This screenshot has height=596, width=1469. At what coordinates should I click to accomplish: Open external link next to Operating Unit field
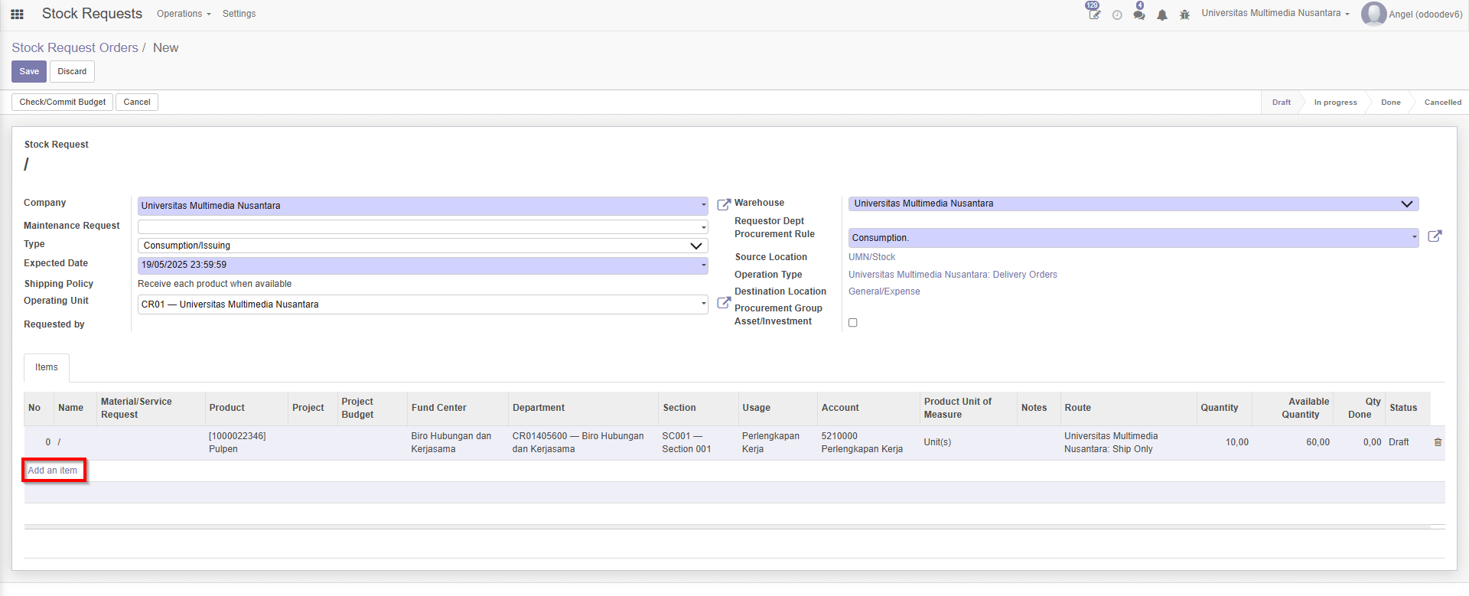pos(723,303)
